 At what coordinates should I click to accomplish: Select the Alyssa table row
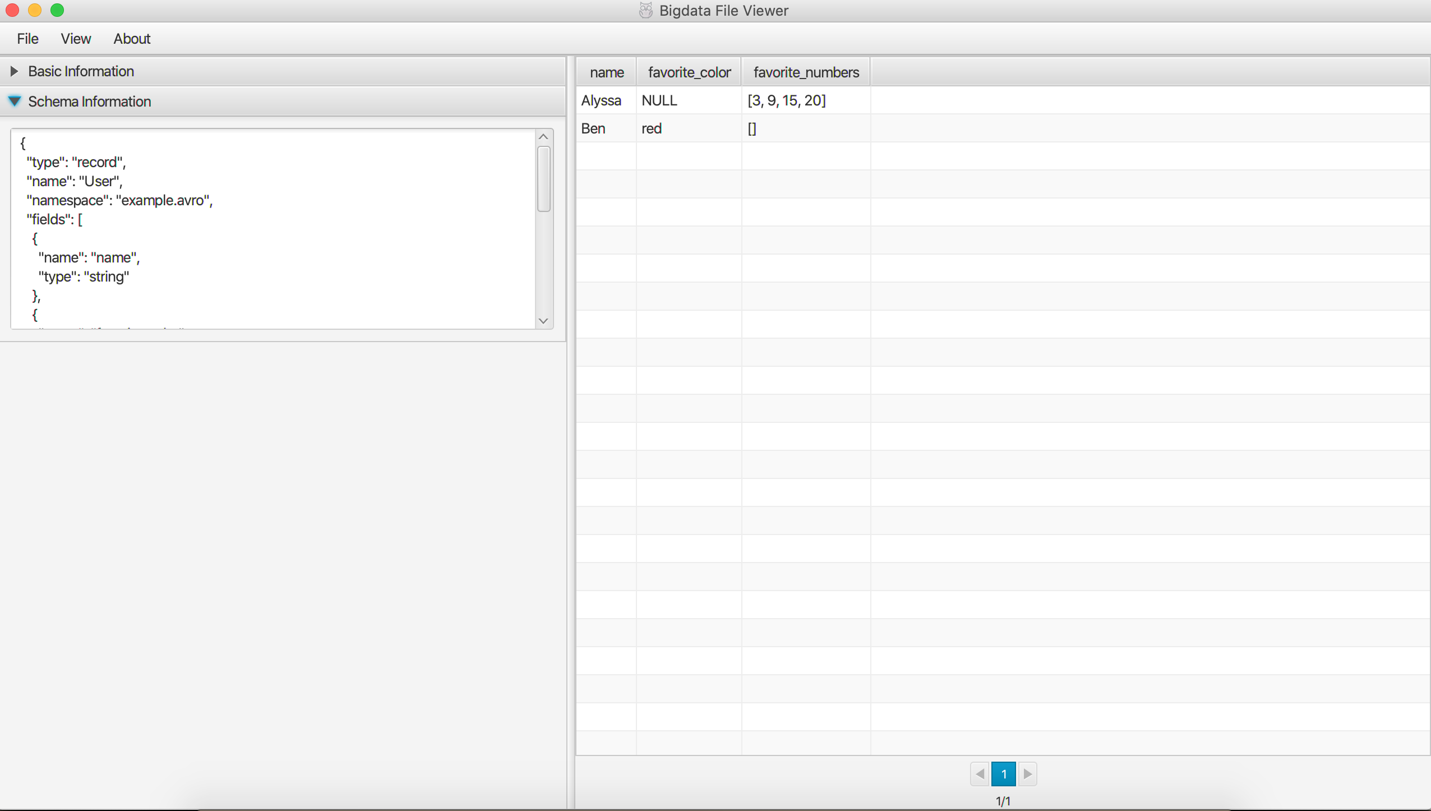click(601, 100)
